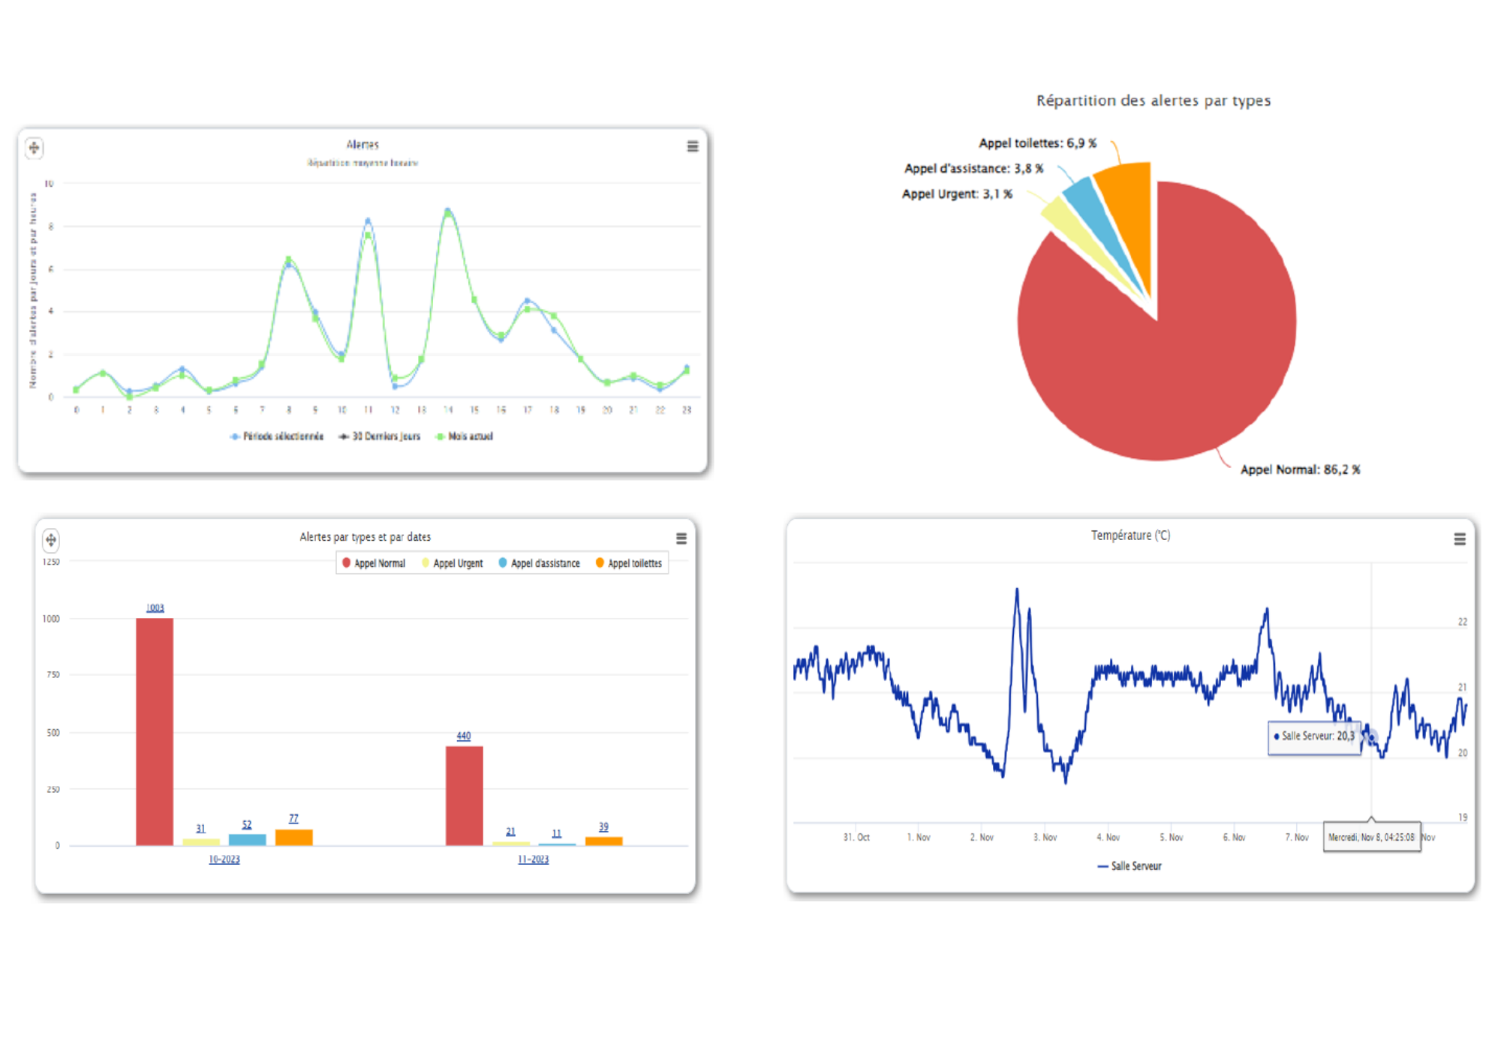Click the 10-2023 axis link
The image size is (1501, 1050).
click(x=224, y=859)
